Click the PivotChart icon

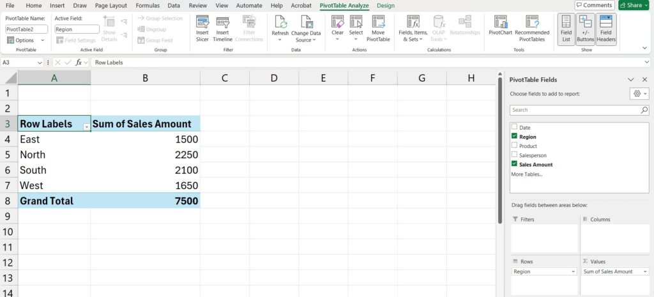coord(500,22)
